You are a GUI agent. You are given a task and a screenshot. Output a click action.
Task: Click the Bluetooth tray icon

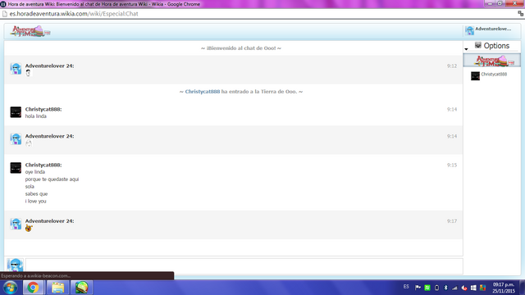(445, 288)
